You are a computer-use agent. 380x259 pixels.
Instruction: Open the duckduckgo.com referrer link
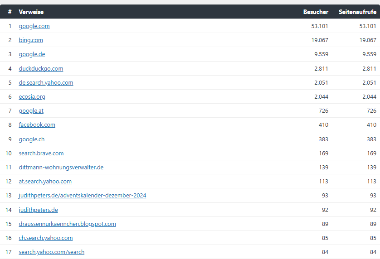41,69
